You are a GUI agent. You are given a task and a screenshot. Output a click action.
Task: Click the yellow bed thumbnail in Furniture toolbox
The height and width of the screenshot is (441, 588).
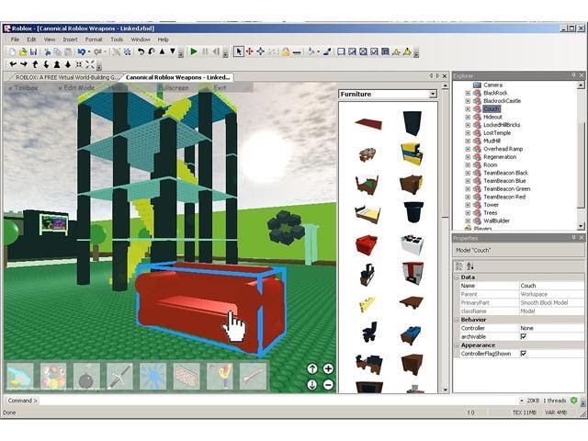367,214
